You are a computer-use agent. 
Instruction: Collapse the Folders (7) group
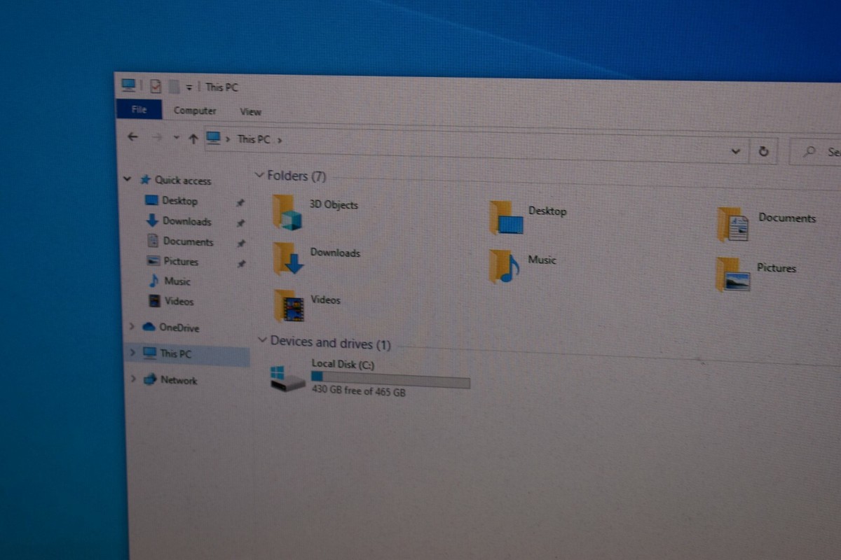pyautogui.click(x=261, y=176)
